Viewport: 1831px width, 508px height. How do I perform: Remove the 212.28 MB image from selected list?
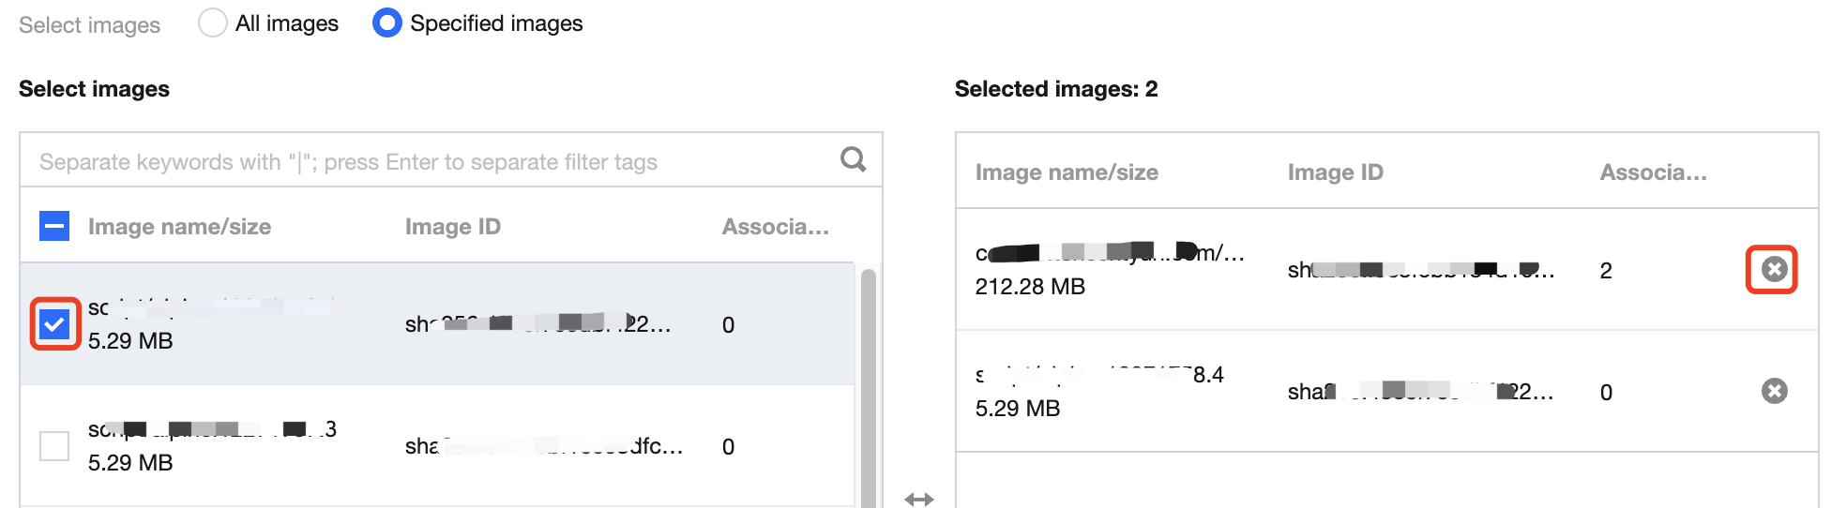coord(1773,270)
